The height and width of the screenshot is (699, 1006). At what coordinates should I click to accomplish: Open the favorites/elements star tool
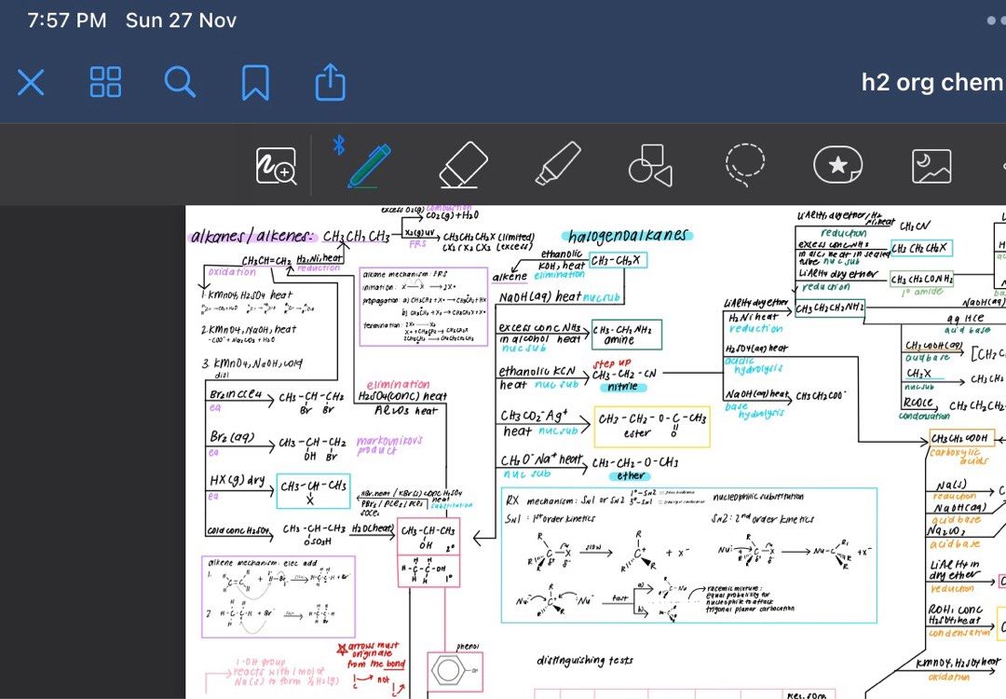coord(836,165)
